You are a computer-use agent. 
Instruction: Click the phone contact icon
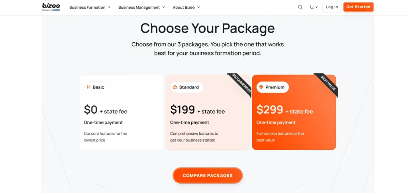[312, 7]
